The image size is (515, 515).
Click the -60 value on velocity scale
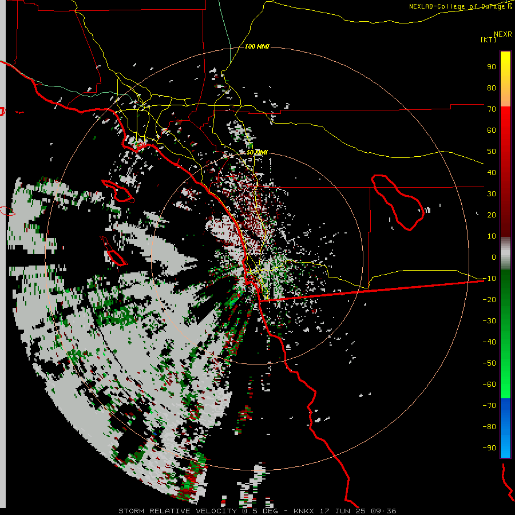tap(489, 385)
